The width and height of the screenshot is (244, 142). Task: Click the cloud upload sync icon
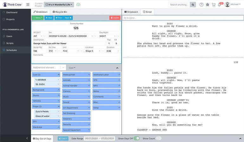[78, 4]
